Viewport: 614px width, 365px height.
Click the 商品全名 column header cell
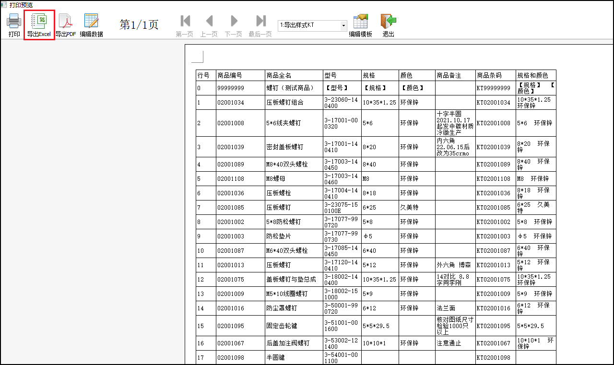[x=294, y=76]
